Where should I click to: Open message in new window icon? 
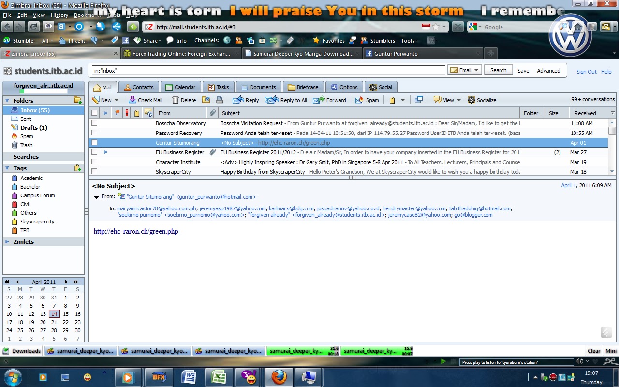419,100
